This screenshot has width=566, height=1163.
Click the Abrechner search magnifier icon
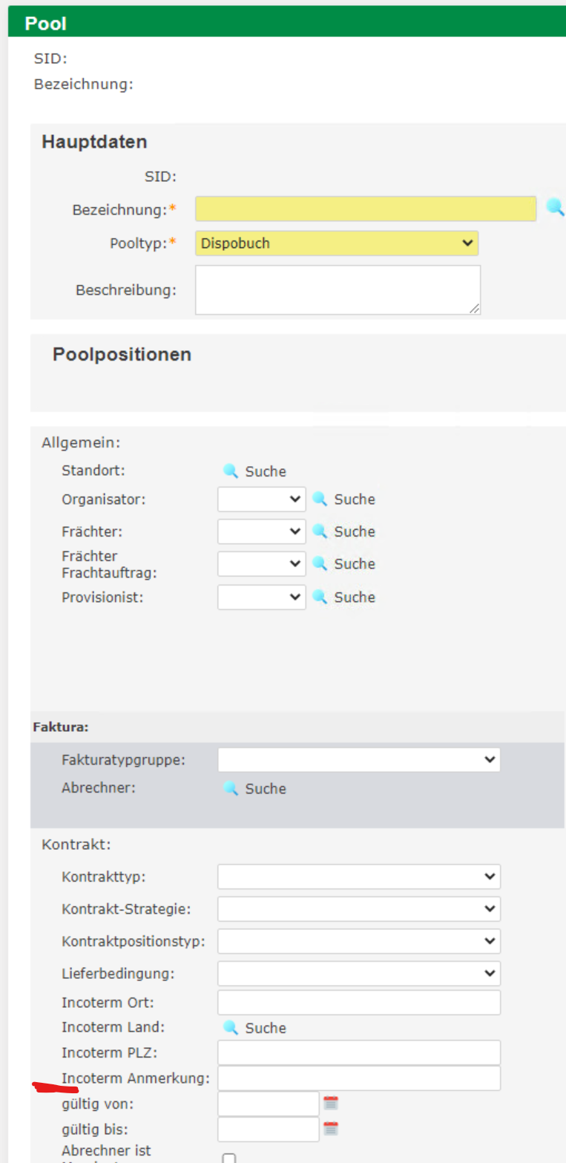[x=231, y=788]
